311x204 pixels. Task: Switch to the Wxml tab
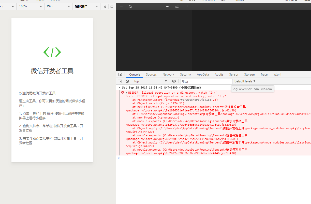pos(277,75)
